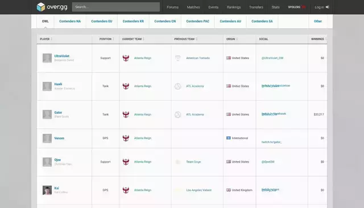Switch to Contenders SA tab
This screenshot has height=208, width=364.
[262, 21]
